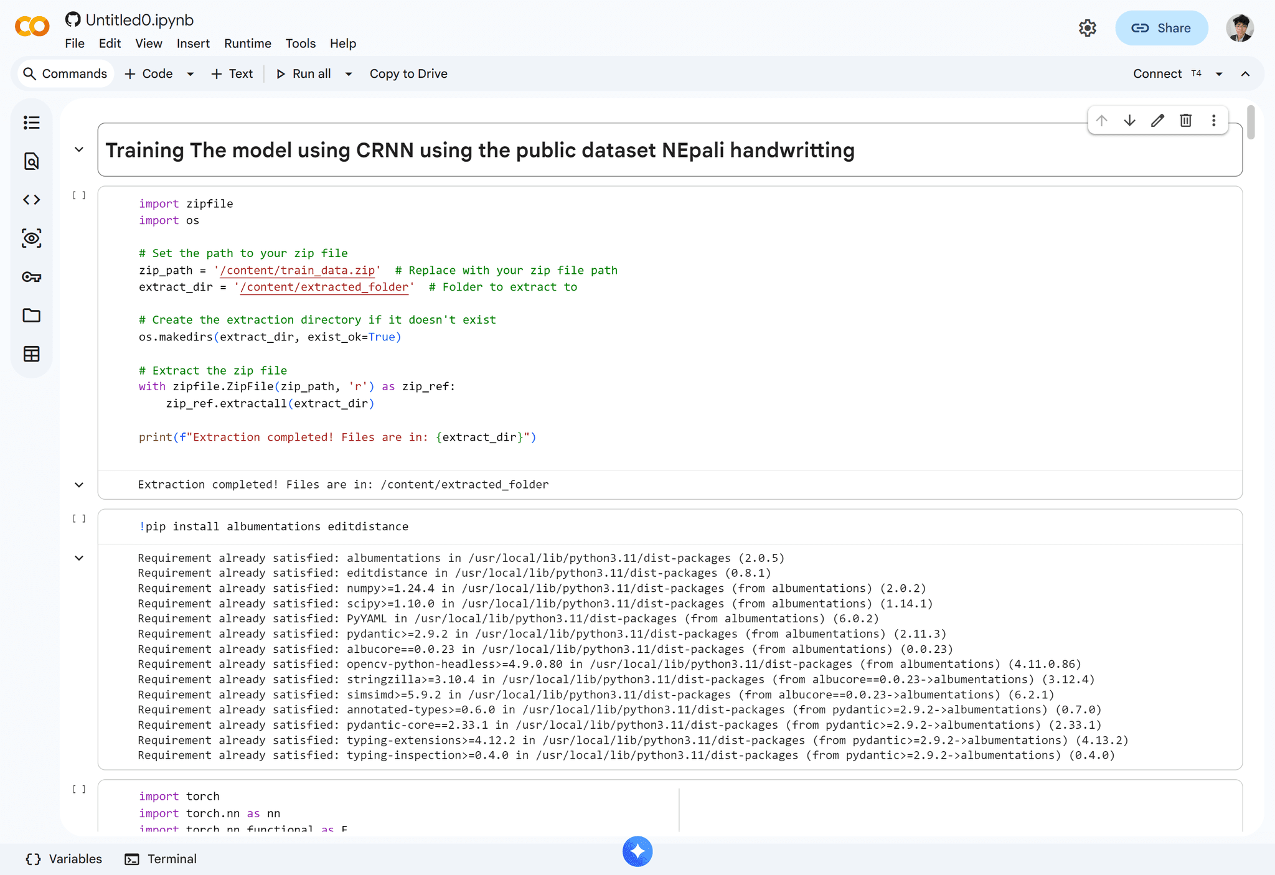Open the Connect options dropdown arrow
Viewport: 1275px width, 875px height.
pyautogui.click(x=1219, y=74)
